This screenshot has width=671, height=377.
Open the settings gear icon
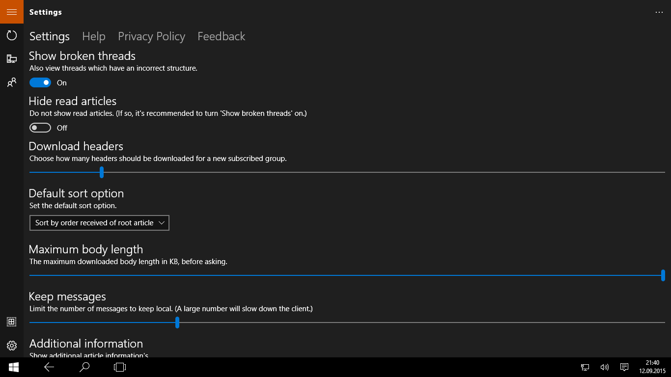click(12, 346)
